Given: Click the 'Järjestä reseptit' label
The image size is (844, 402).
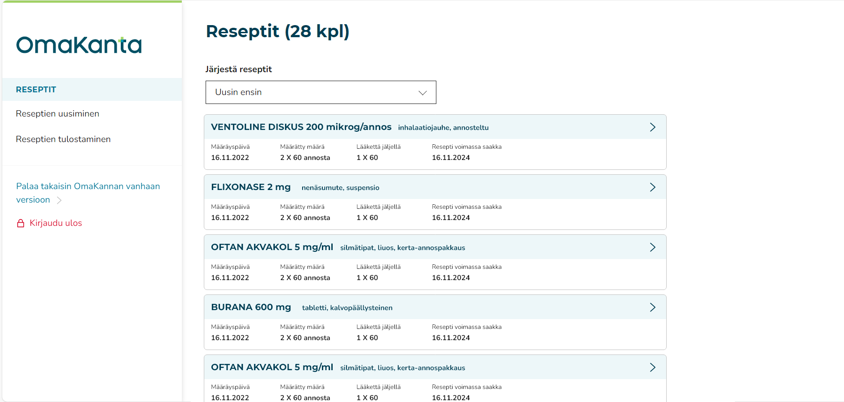Looking at the screenshot, I should 239,69.
